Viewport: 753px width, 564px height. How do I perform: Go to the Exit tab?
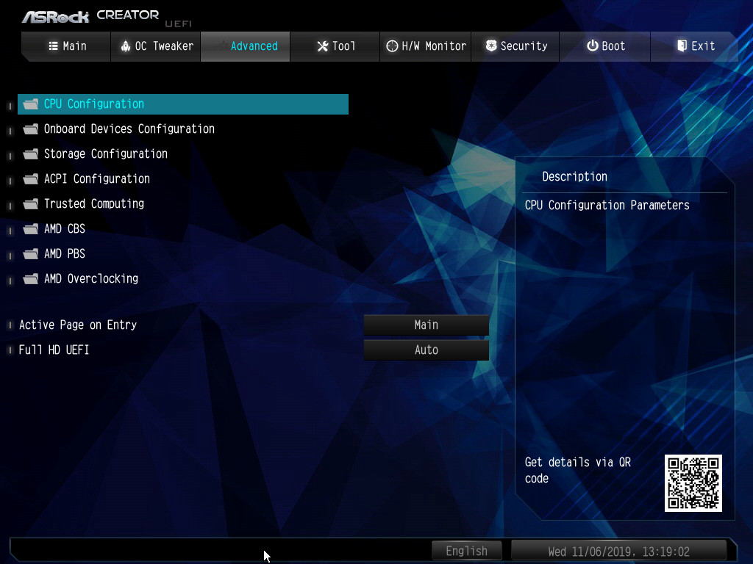click(695, 46)
